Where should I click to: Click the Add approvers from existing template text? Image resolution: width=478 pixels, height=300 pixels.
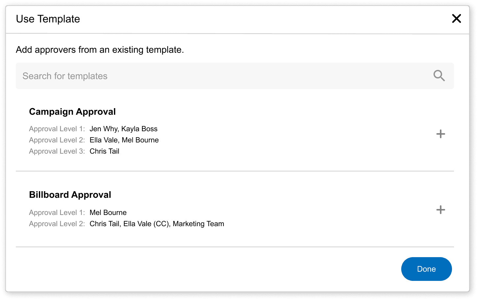100,50
